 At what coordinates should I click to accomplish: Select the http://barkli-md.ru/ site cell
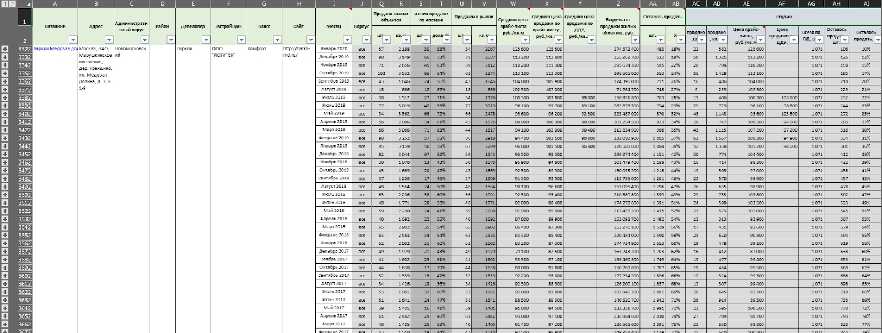299,52
